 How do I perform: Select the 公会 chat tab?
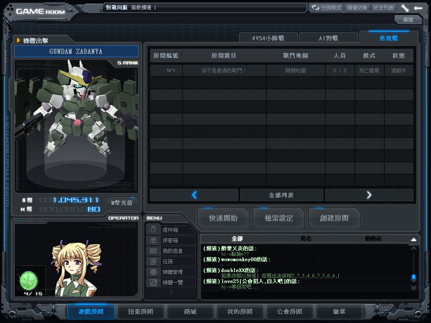(x=306, y=238)
